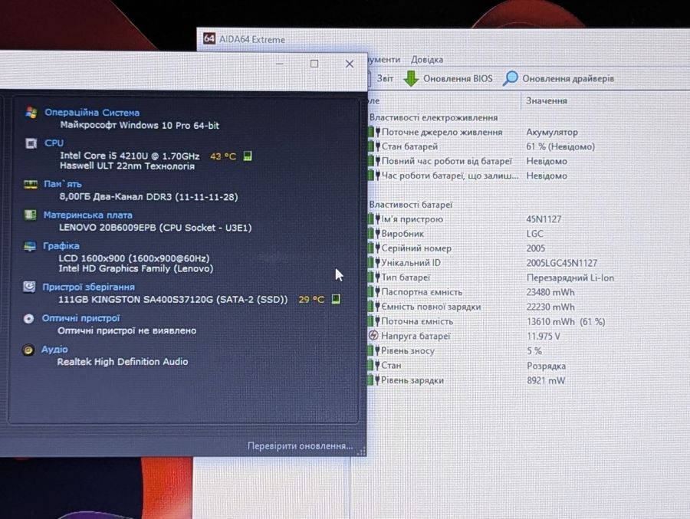Click the battery icon beside Виробник
This screenshot has height=519, width=690.
click(373, 233)
